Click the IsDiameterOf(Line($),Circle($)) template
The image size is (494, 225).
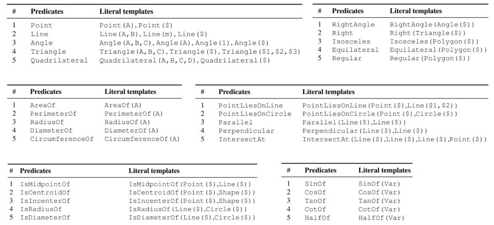tap(192, 218)
